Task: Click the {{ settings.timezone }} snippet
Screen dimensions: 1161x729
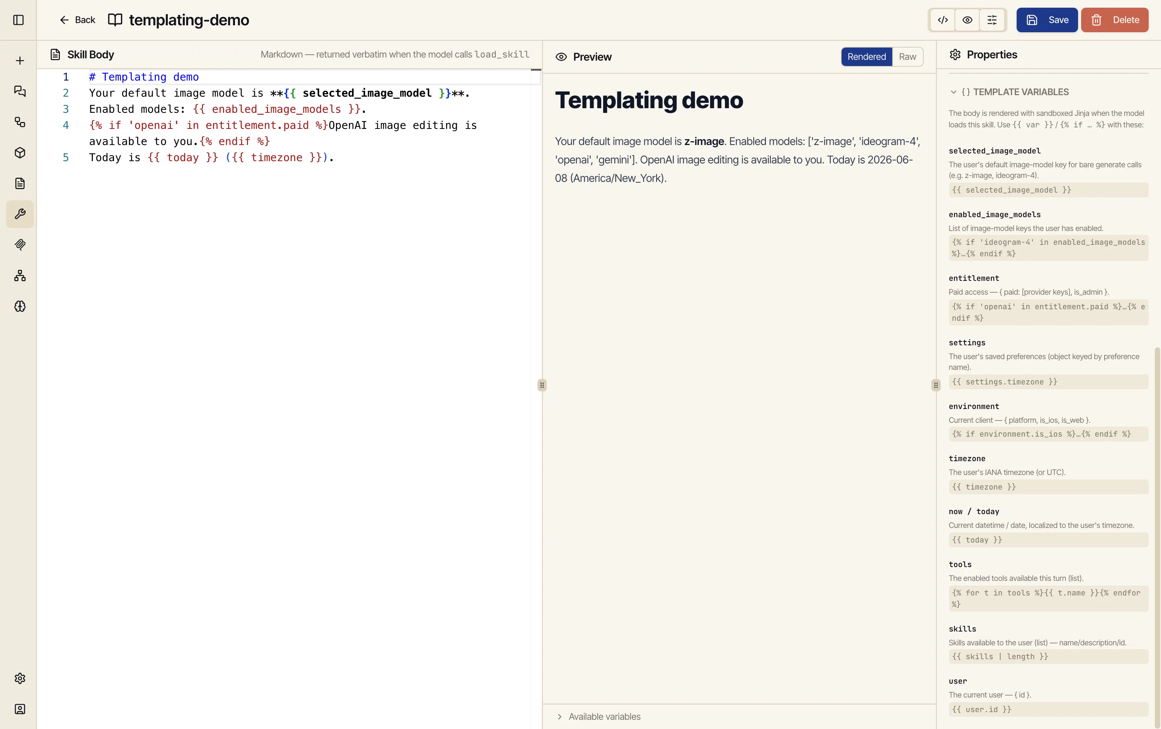Action: coord(1048,382)
